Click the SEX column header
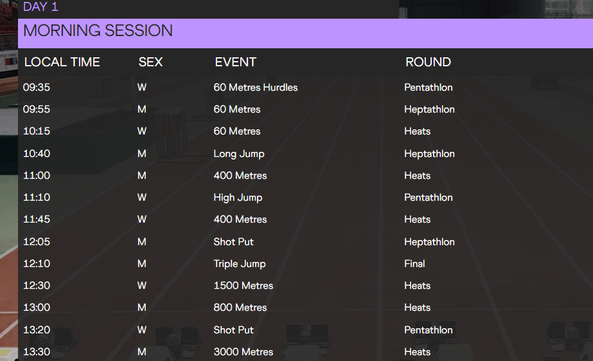This screenshot has width=593, height=361. click(150, 62)
